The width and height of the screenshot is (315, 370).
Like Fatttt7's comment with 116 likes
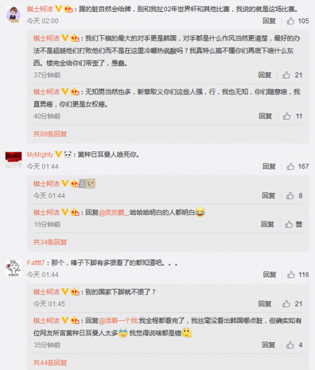point(291,274)
